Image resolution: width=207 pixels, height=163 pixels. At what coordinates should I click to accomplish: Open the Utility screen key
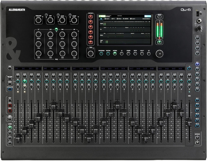point(142,54)
